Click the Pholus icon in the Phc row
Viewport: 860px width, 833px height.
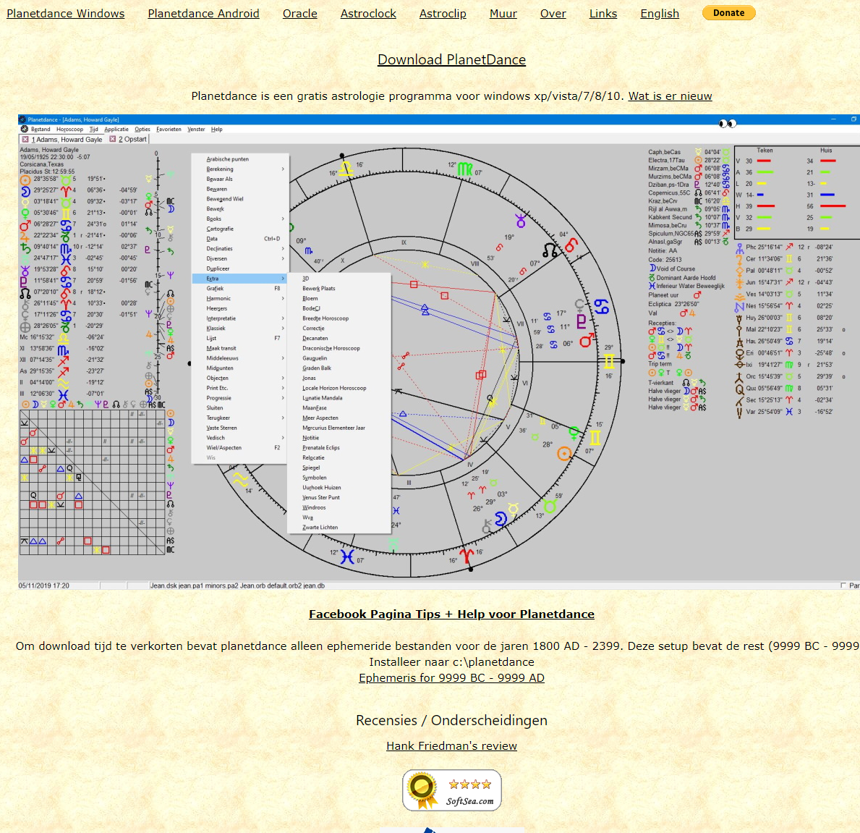click(x=739, y=248)
